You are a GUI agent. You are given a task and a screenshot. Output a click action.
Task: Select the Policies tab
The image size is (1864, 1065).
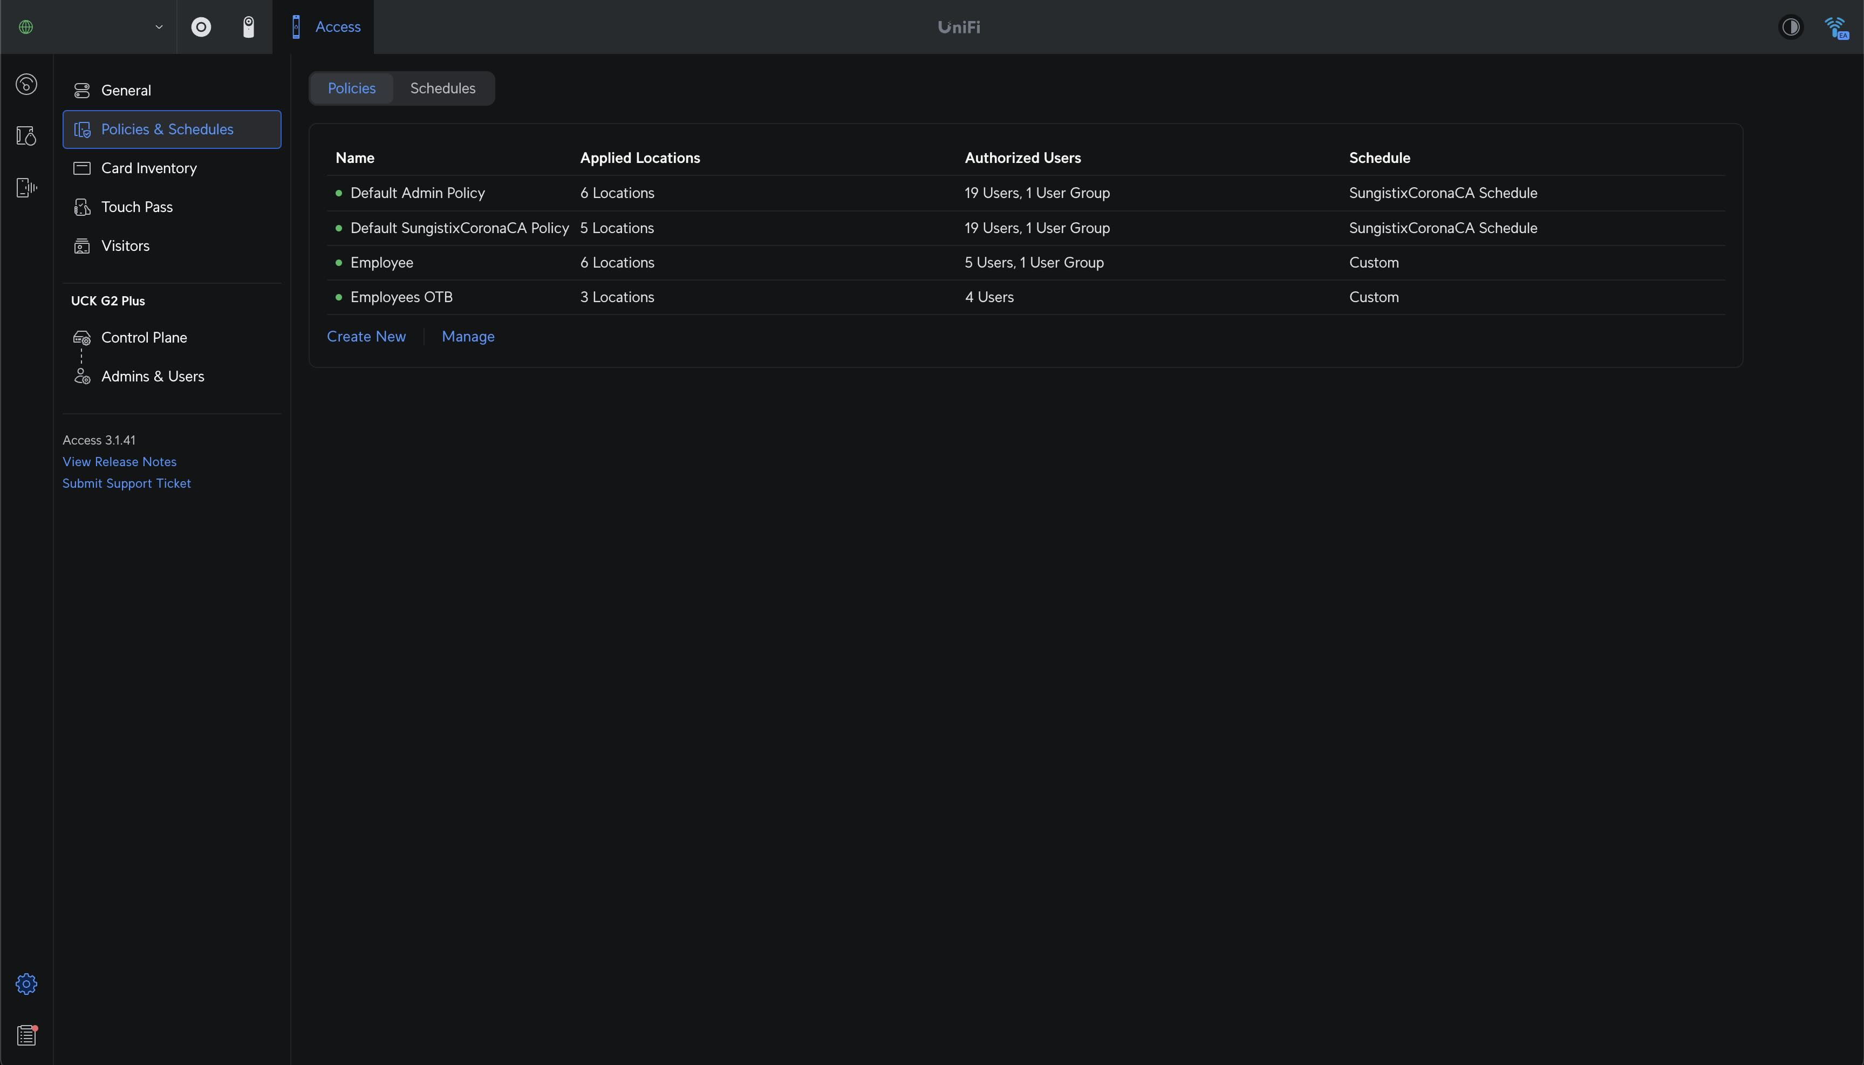coord(352,88)
